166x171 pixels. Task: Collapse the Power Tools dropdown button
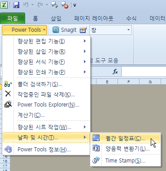click(x=25, y=30)
